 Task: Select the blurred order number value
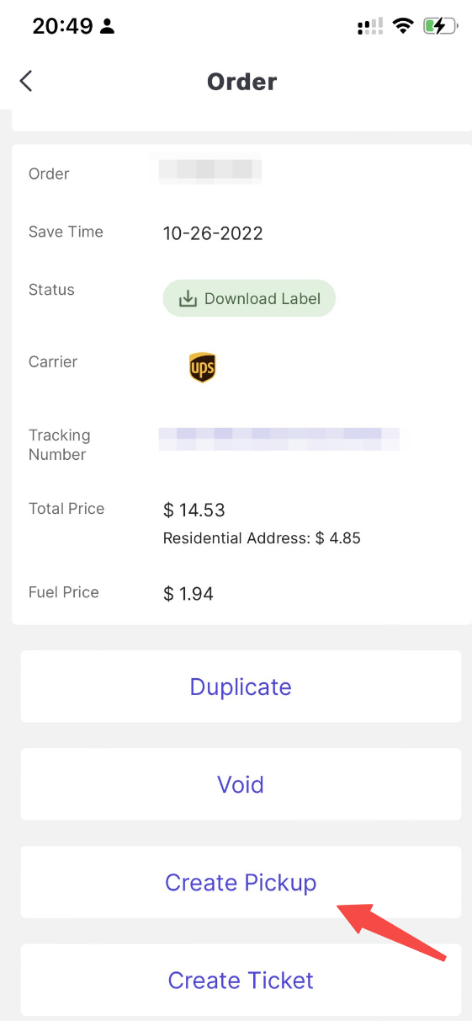click(x=210, y=169)
